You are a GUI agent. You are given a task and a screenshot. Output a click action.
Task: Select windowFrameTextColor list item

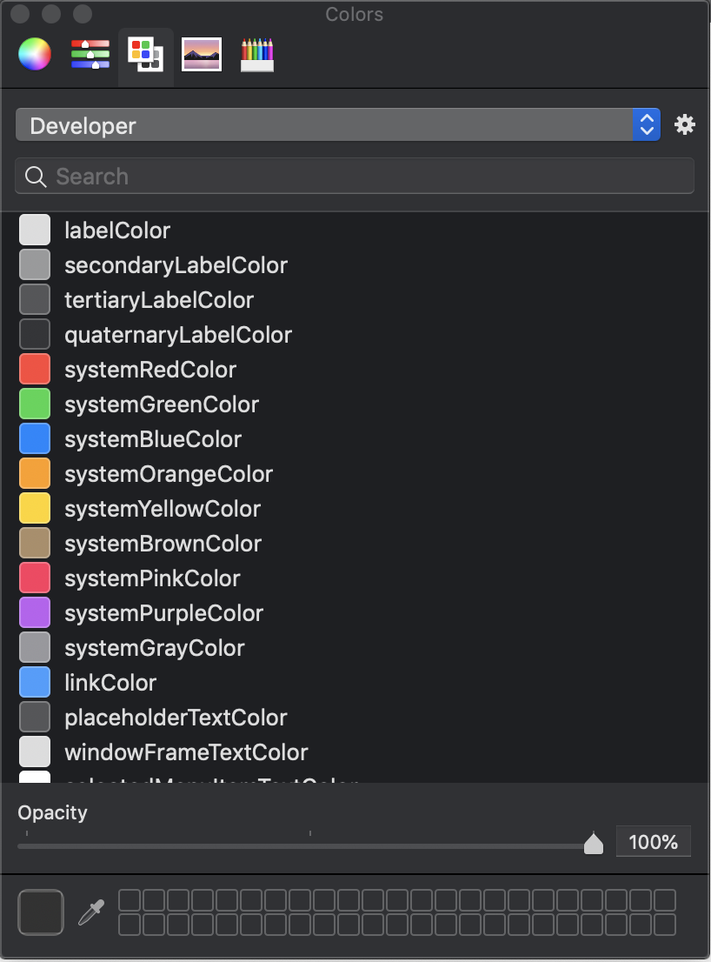click(x=185, y=752)
